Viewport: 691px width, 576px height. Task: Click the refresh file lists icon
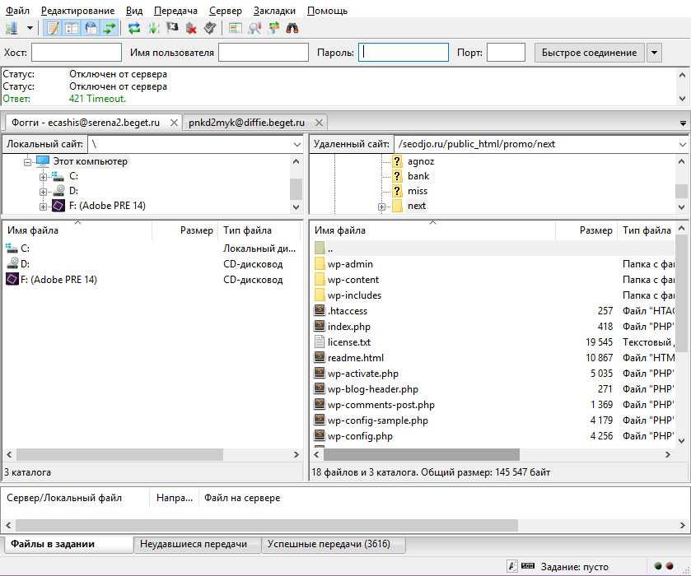coord(134,28)
